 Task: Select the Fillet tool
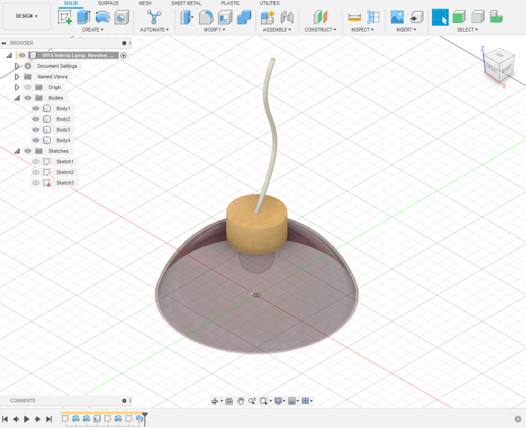click(x=206, y=16)
